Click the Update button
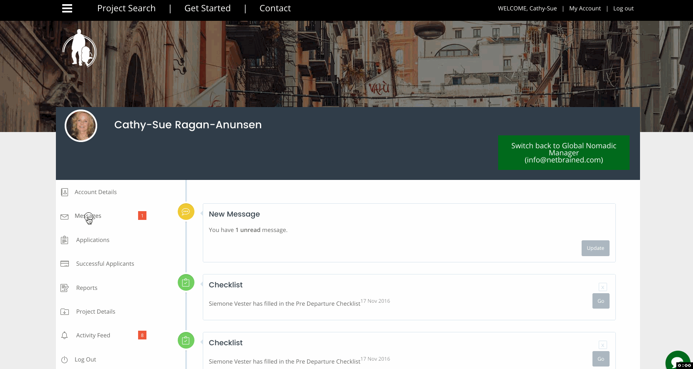This screenshot has width=693, height=369. pos(595,248)
